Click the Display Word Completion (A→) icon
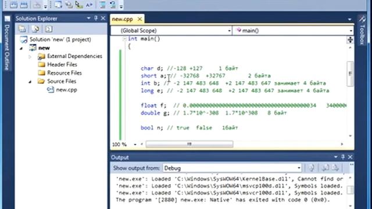 coord(89,5)
